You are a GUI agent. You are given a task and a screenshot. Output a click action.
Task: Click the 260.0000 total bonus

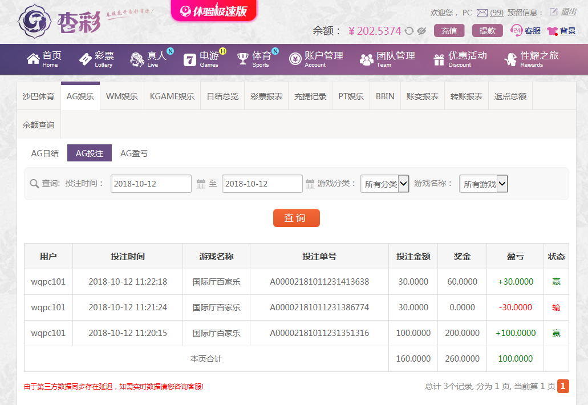(x=462, y=359)
